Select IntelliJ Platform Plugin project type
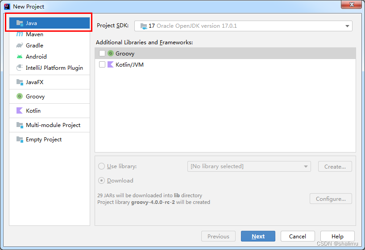The image size is (365, 250). coord(50,68)
